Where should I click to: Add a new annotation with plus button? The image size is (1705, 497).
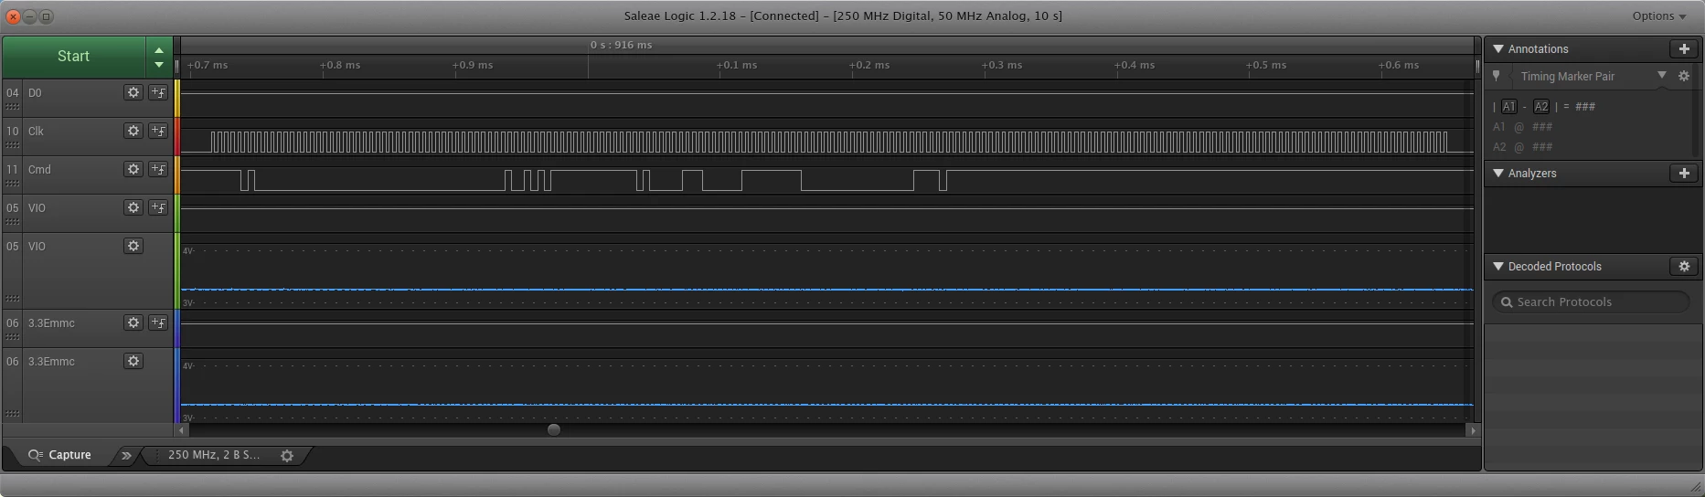click(x=1684, y=48)
